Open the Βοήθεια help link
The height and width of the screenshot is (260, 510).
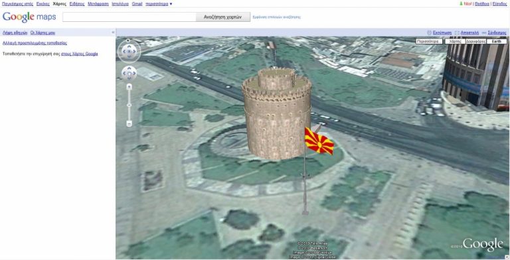click(482, 4)
